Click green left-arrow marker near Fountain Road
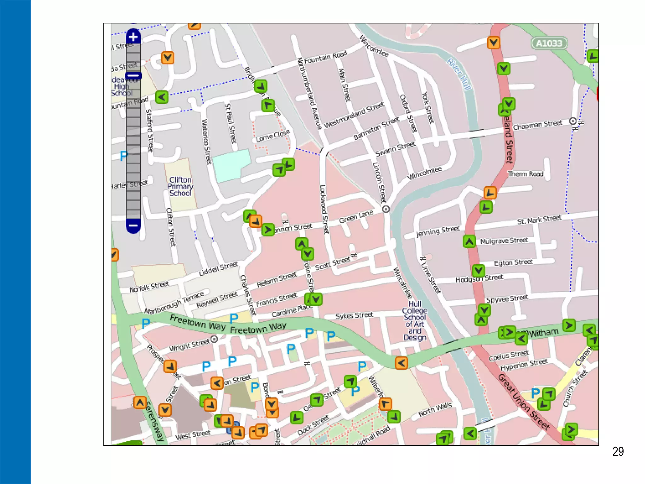The height and width of the screenshot is (484, 645). [162, 97]
